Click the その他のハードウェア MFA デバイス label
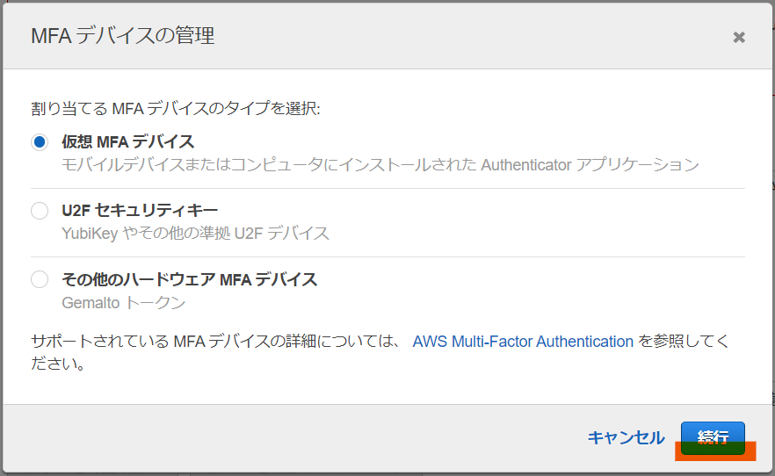 (x=189, y=279)
